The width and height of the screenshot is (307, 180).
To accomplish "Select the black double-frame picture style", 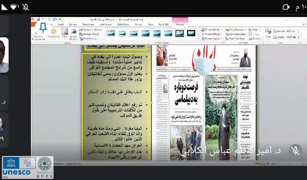I will click(191, 33).
